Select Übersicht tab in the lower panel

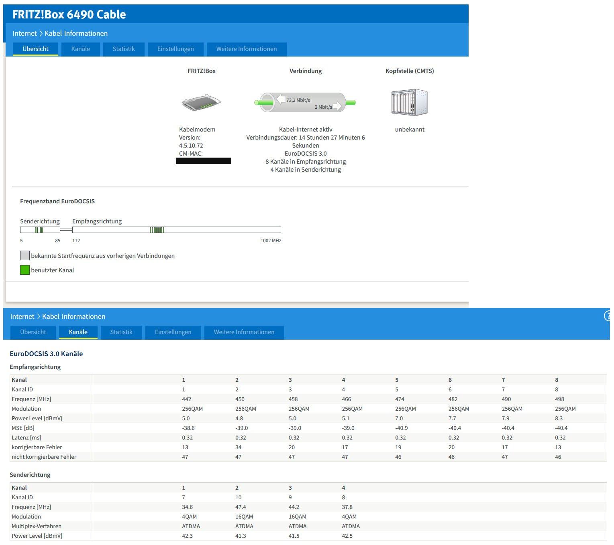(x=33, y=332)
